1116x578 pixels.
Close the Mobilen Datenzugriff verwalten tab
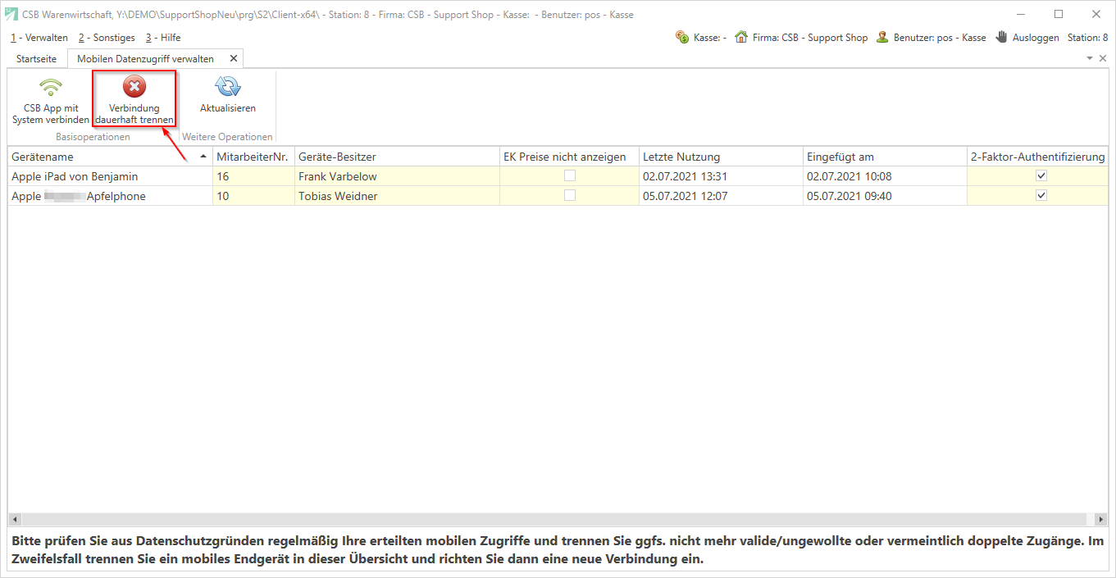coord(234,58)
